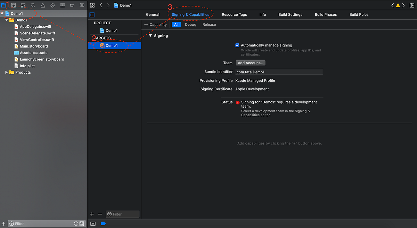Select the Debug build filter

[190, 24]
